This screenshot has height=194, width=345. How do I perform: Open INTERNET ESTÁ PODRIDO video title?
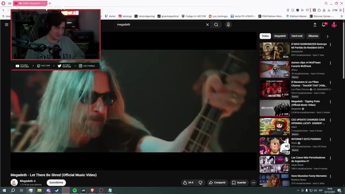coord(306,139)
